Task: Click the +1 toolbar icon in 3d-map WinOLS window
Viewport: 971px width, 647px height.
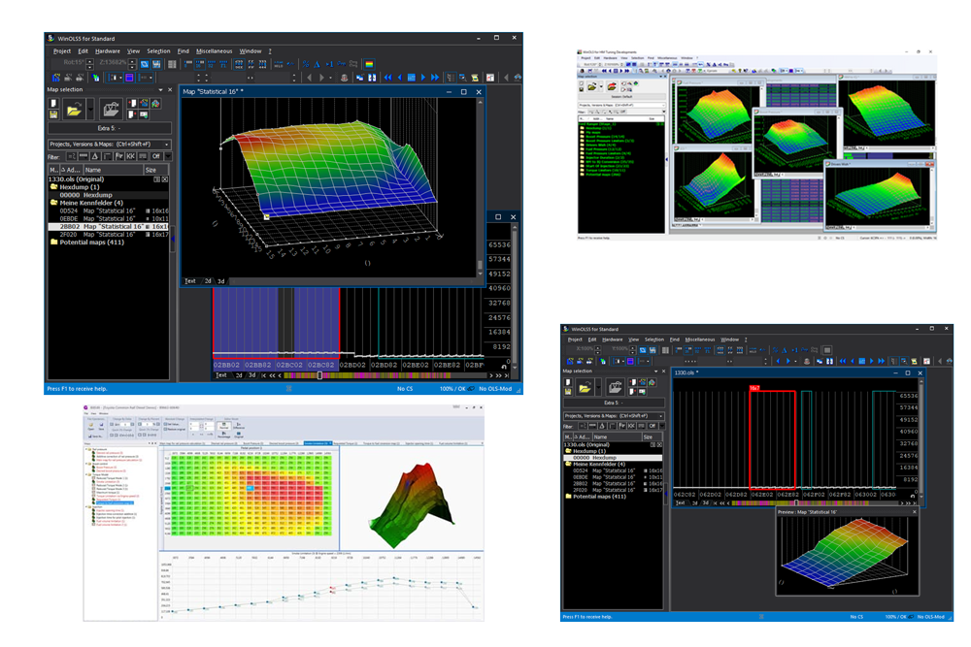Action: 329,64
